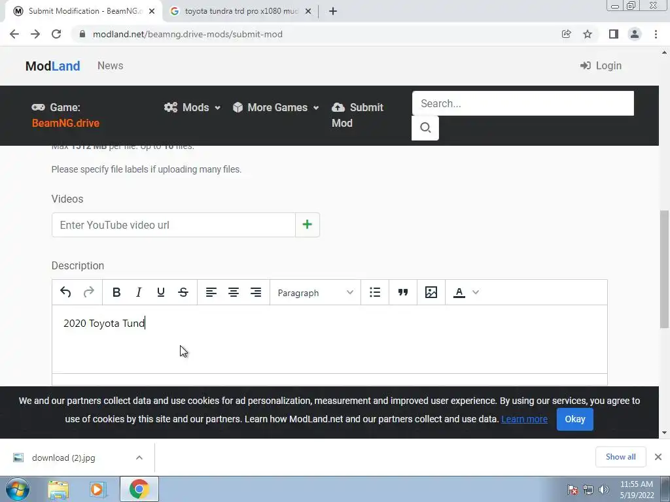Apply the font color
Screen dimensions: 670x502
click(459, 292)
